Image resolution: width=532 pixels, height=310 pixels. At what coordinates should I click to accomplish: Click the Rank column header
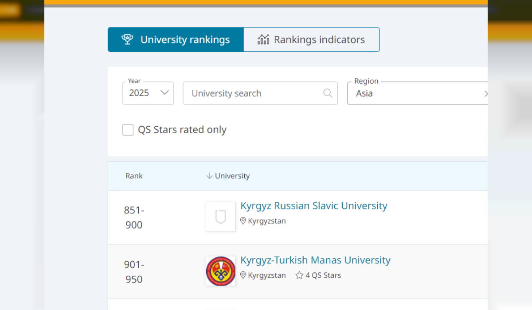point(134,176)
